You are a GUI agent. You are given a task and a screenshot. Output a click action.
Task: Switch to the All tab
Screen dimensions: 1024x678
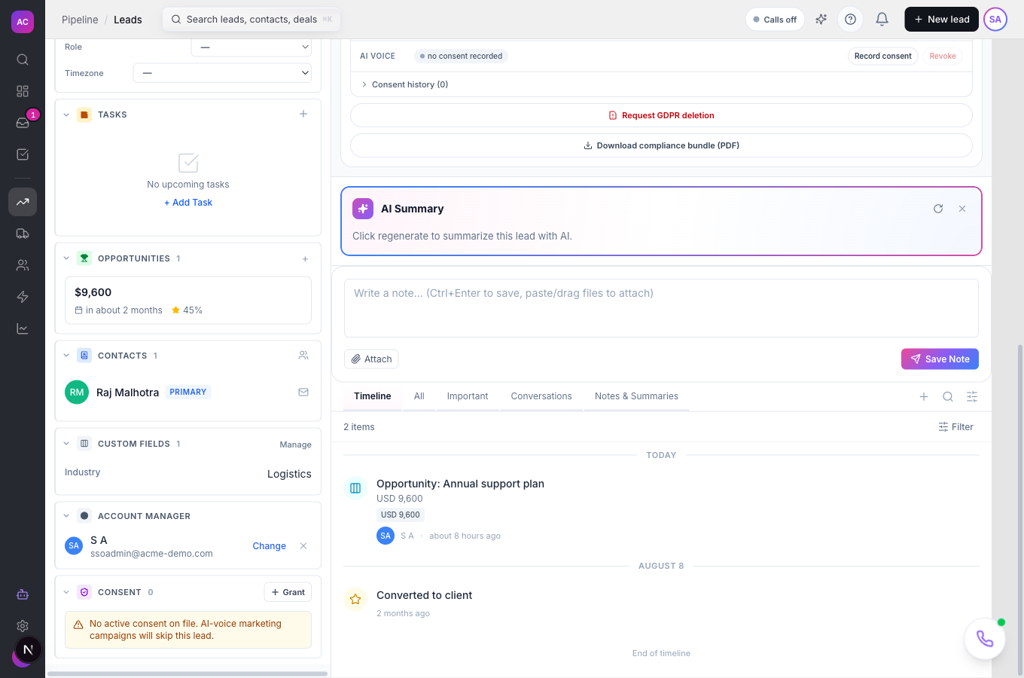pyautogui.click(x=419, y=396)
